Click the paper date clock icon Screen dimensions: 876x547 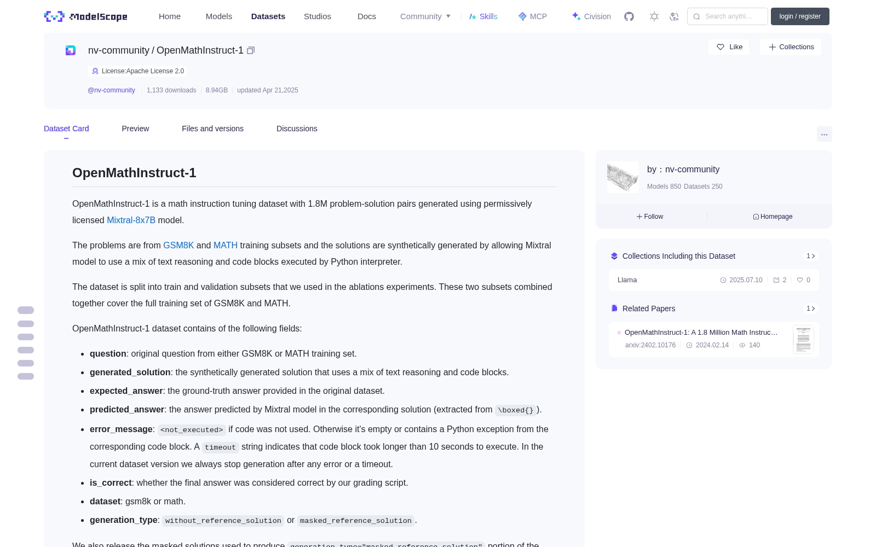pyautogui.click(x=689, y=345)
